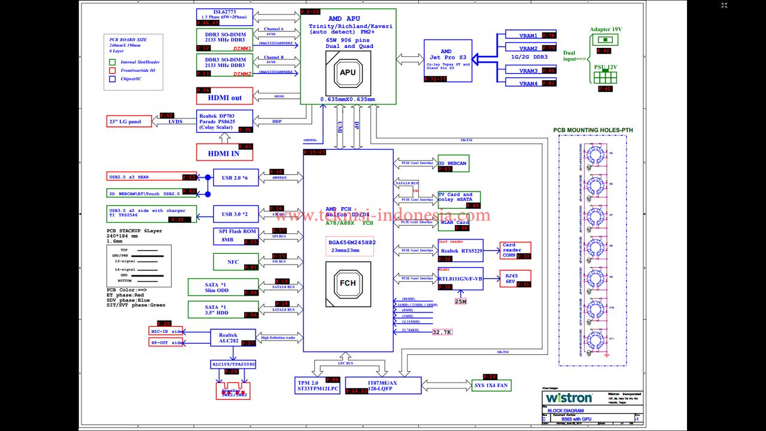Click the AMD FCH Bolton D3/D4 text
The image size is (766, 431).
348,212
